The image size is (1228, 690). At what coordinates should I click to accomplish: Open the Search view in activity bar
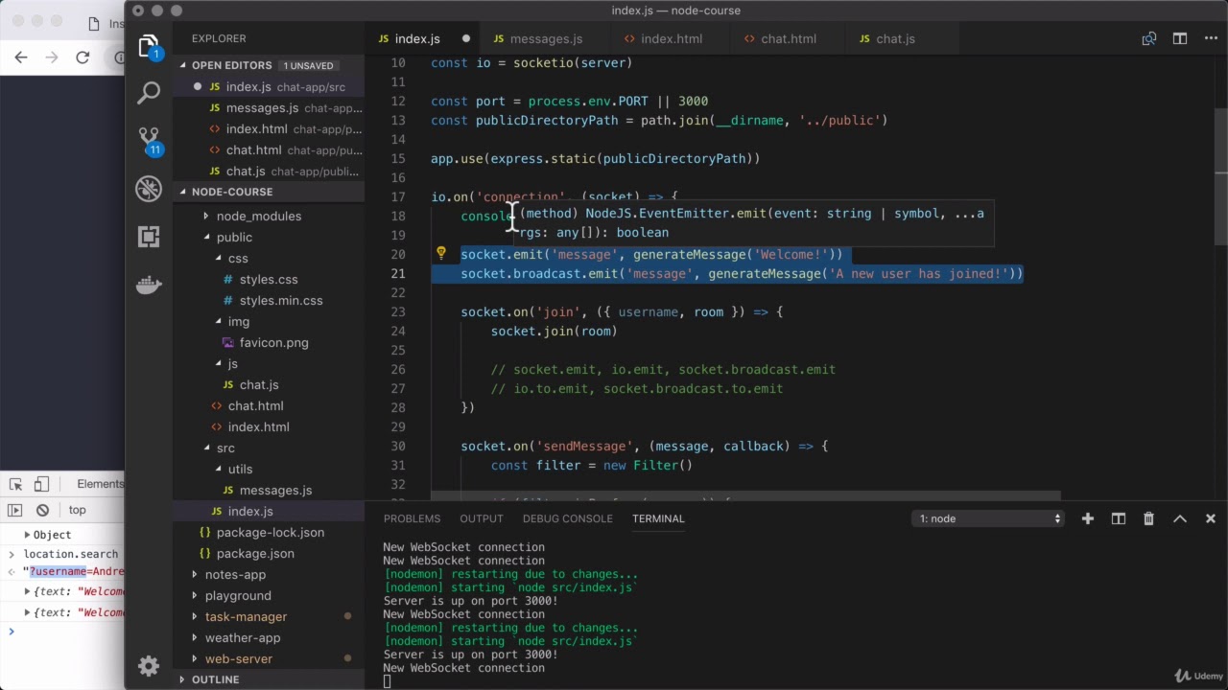149,93
